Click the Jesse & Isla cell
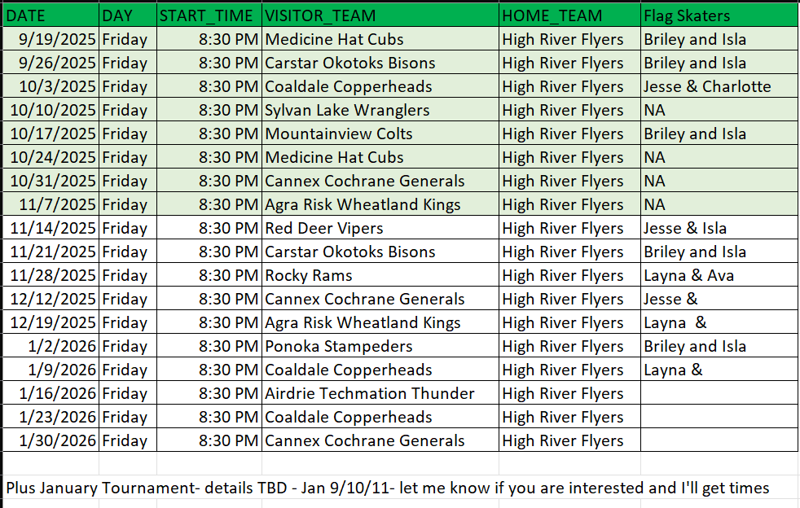Image resolution: width=800 pixels, height=508 pixels. 719,228
